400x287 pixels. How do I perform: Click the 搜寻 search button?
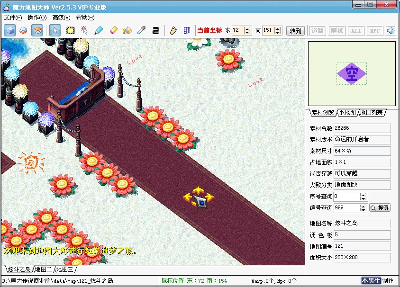coord(380,208)
